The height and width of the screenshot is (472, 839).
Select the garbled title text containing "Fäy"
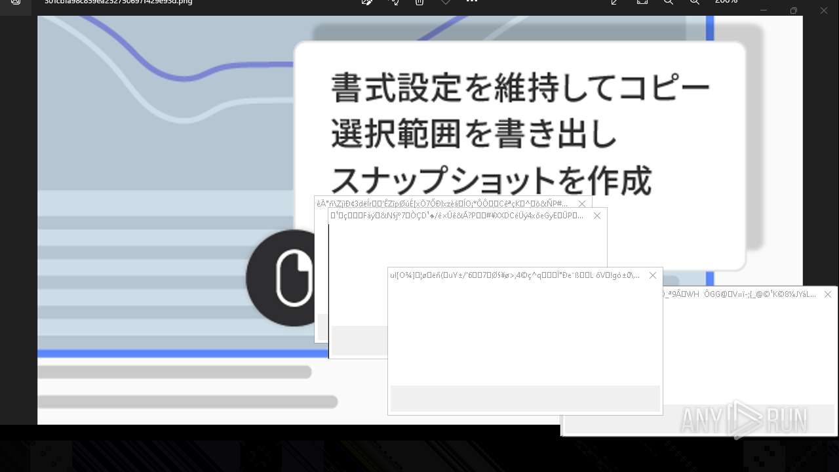coord(457,216)
